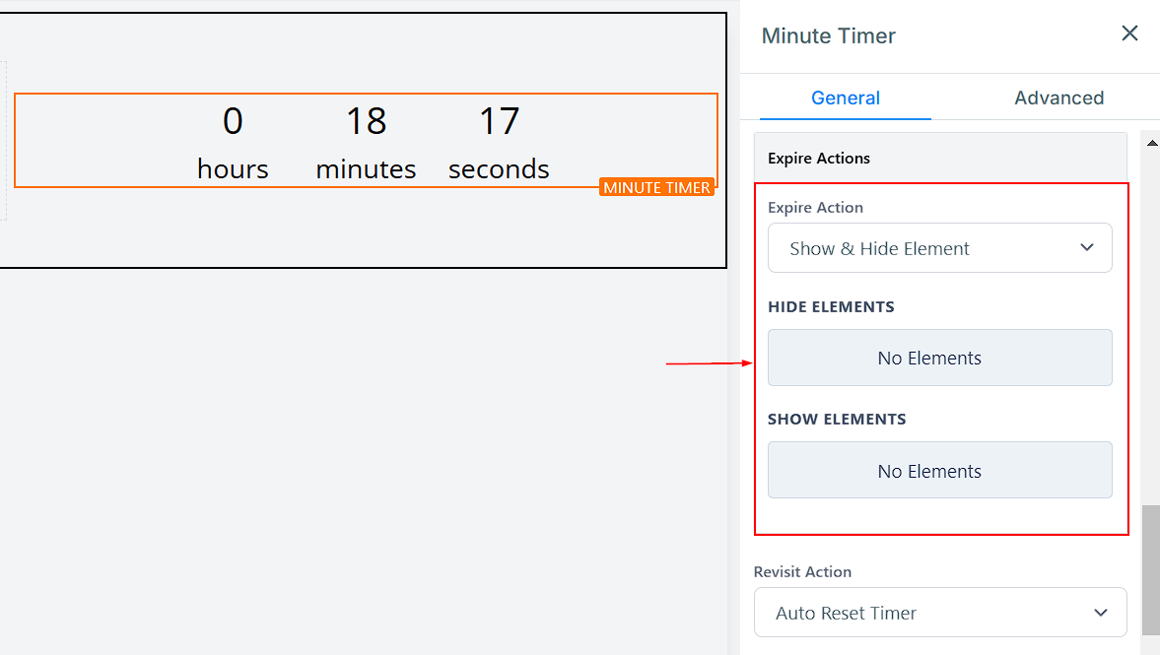Click the Revisit Action label
Viewport: 1160px width, 655px height.
(x=802, y=572)
